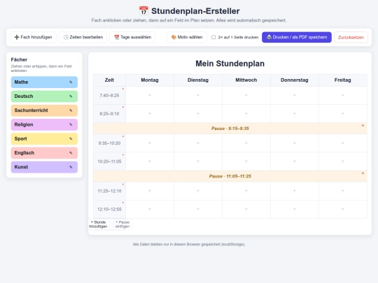The height and width of the screenshot is (283, 378).
Task: Add a subject to Montag 7:40–8:25 cell
Action: point(150,95)
